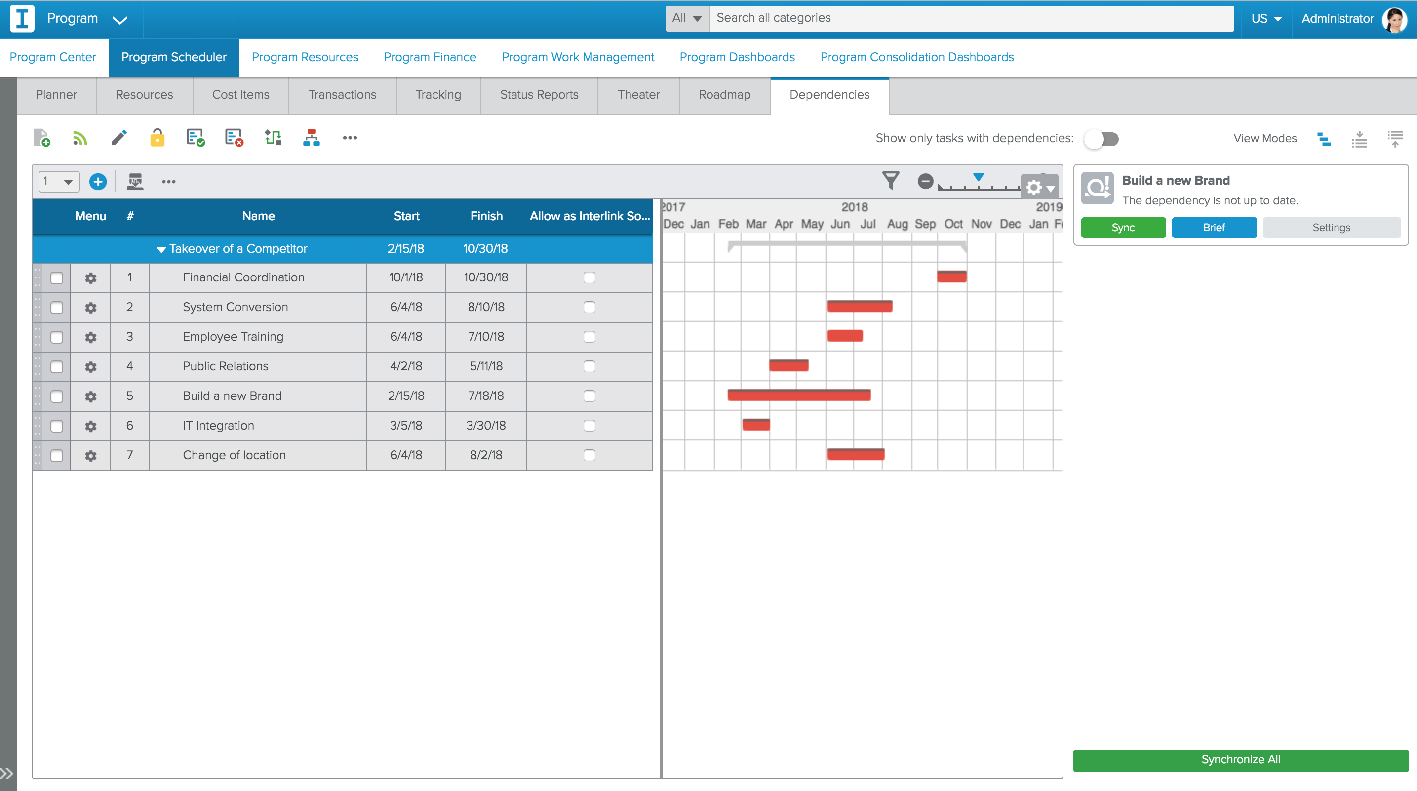
Task: Click the Synchronize All button
Action: [1240, 760]
